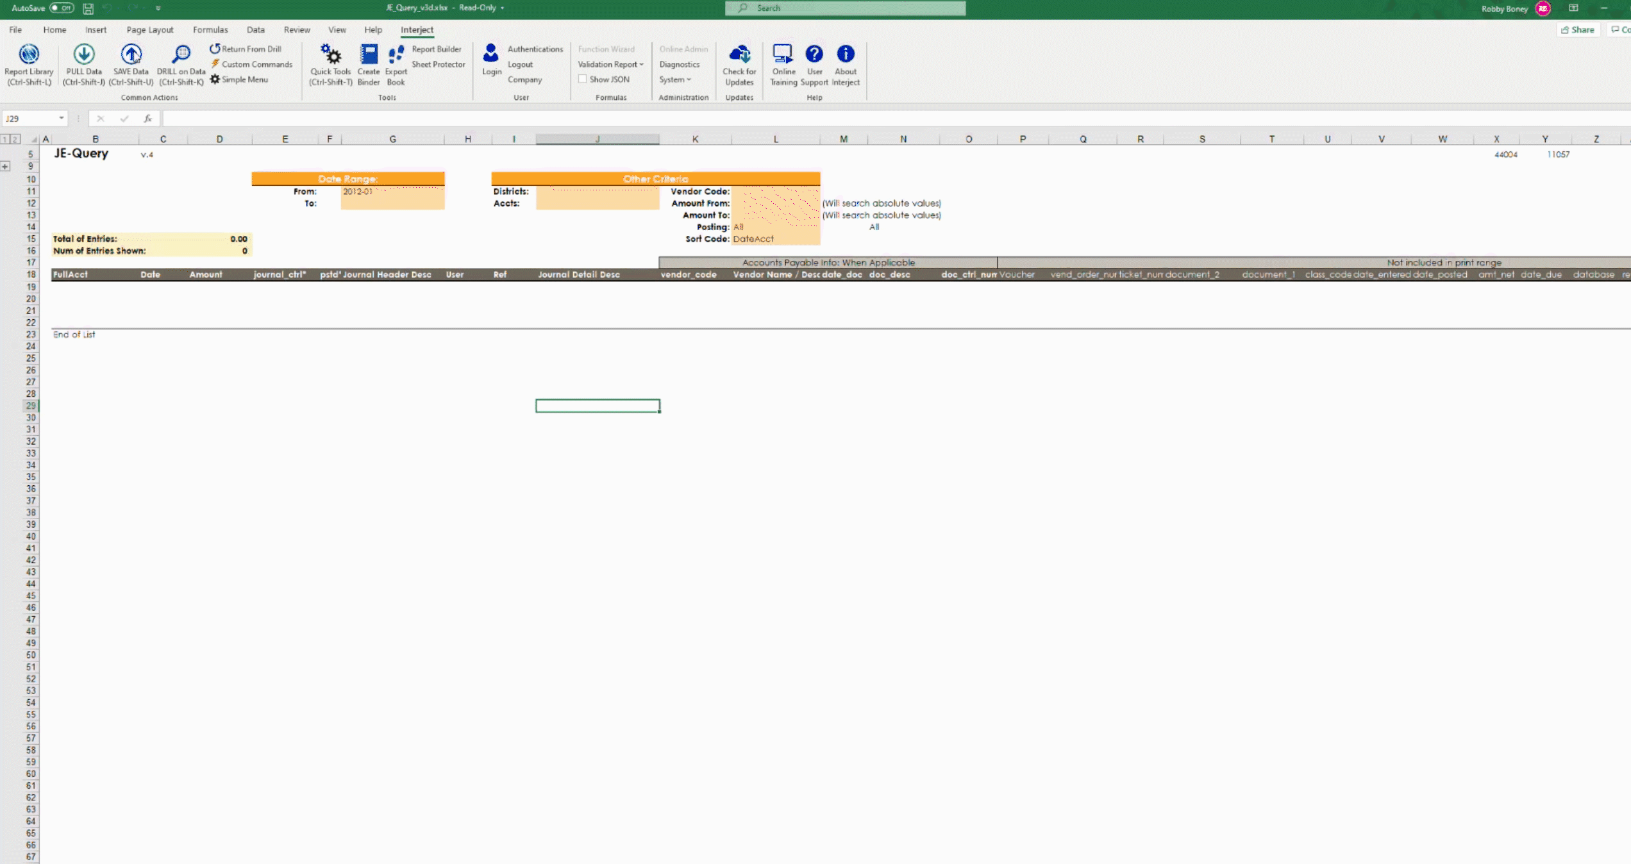Enable the Show JSON checkbox
Screen dimensions: 1631x864
tap(583, 79)
